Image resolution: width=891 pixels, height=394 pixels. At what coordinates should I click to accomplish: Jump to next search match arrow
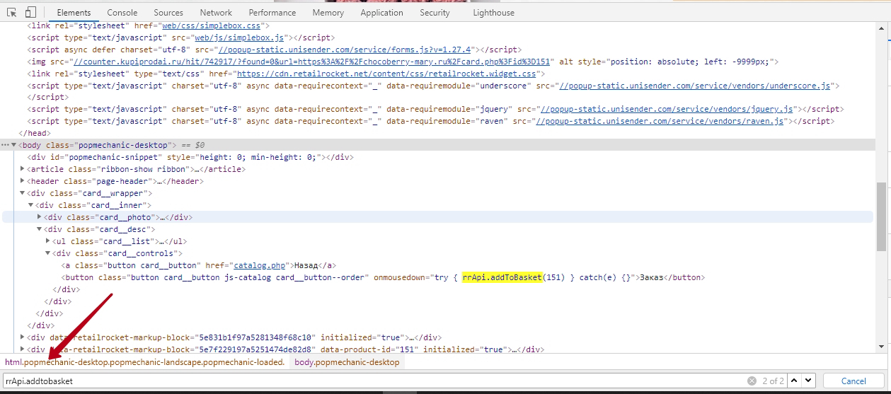click(x=808, y=381)
